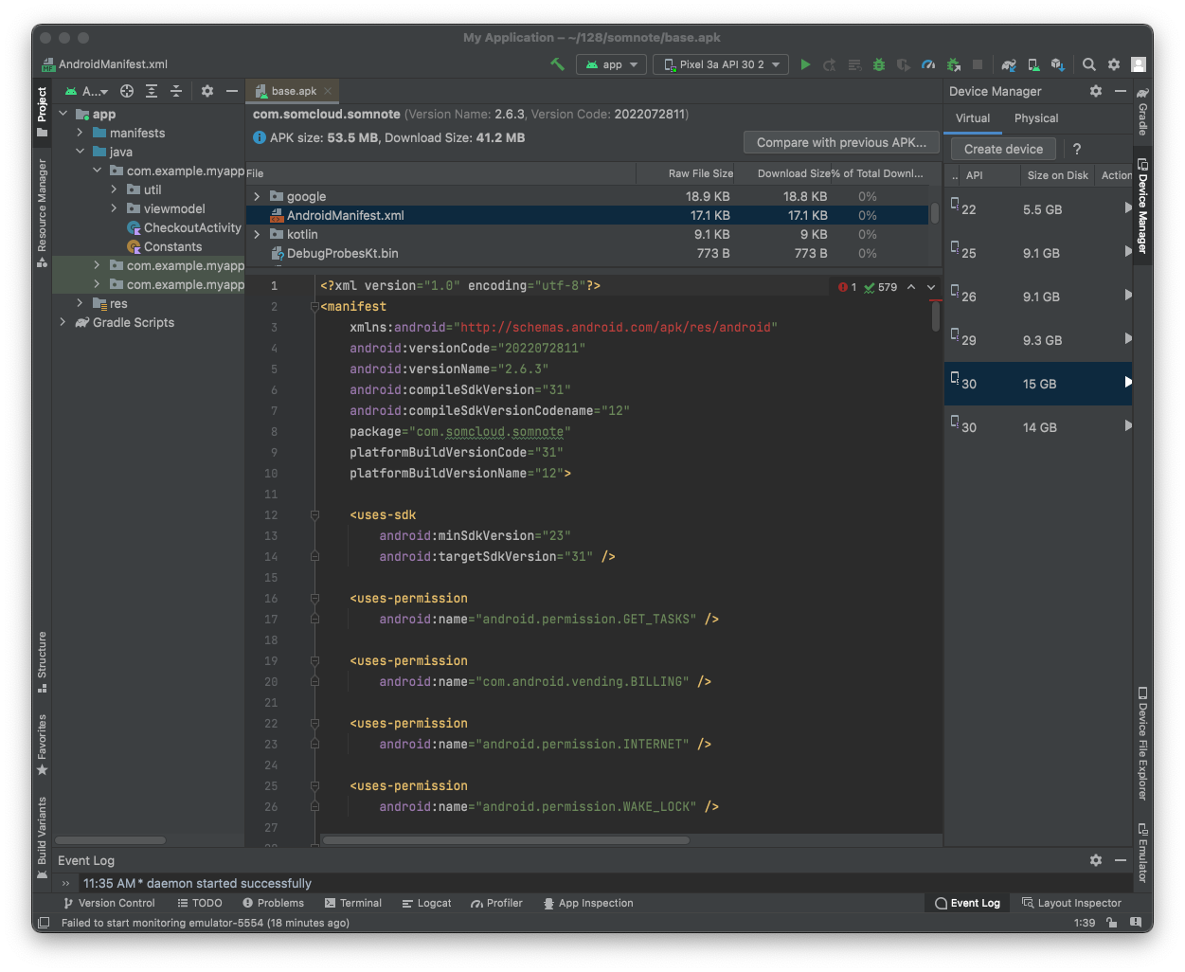Click Compare with previous APK button
This screenshot has height=972, width=1185.
tap(841, 142)
